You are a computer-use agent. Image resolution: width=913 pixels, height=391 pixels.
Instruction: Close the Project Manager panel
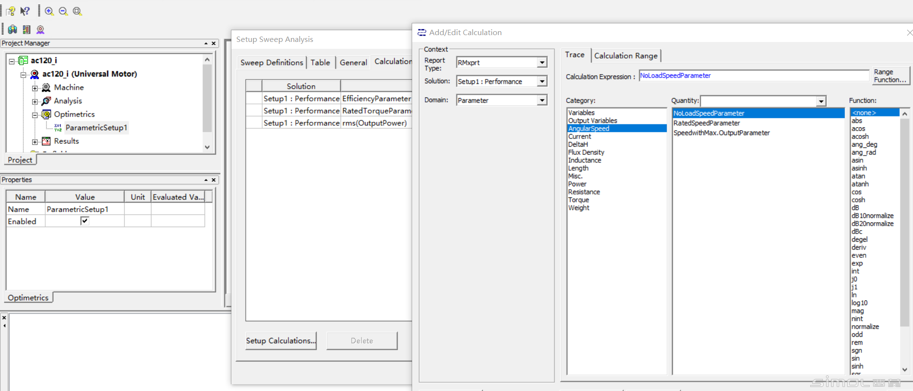pyautogui.click(x=213, y=43)
